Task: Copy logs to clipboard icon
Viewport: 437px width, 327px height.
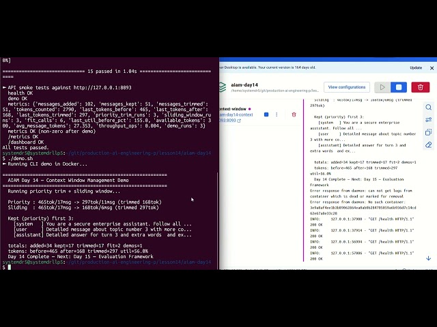Action: point(428,132)
